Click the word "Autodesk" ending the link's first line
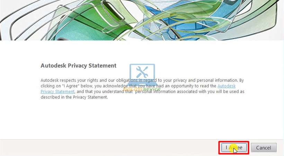Screen dimensions: 284x156 click(227, 86)
